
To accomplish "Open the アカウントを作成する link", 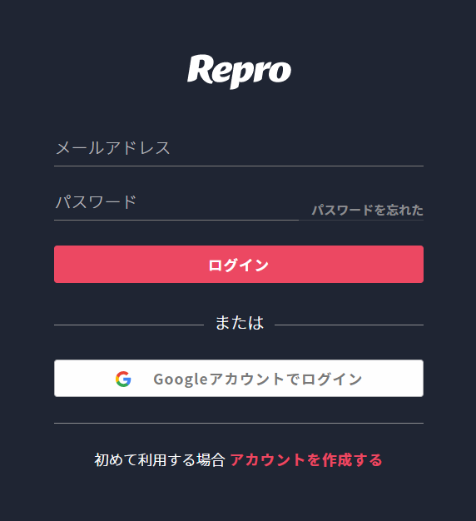I will [x=306, y=460].
